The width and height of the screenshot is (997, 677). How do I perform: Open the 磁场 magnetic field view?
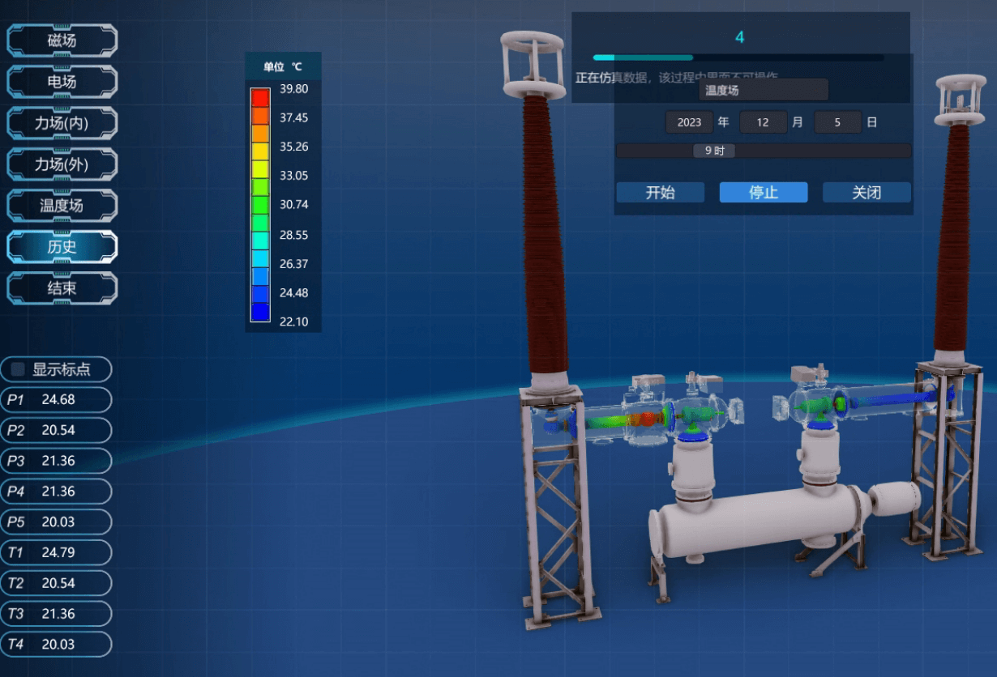click(x=62, y=40)
